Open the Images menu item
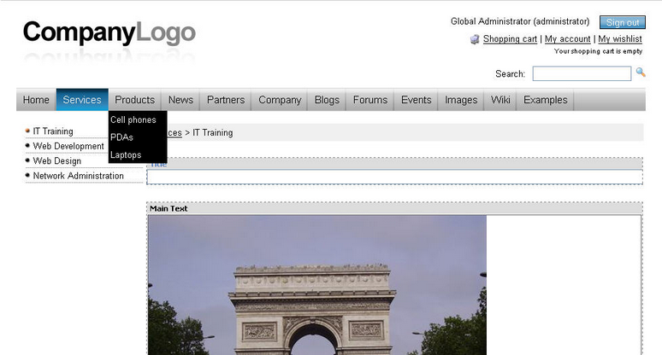 tap(461, 100)
